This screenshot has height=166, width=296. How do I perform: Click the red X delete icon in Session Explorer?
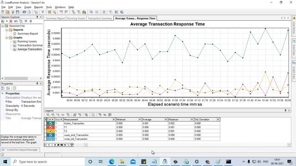(x=11, y=21)
